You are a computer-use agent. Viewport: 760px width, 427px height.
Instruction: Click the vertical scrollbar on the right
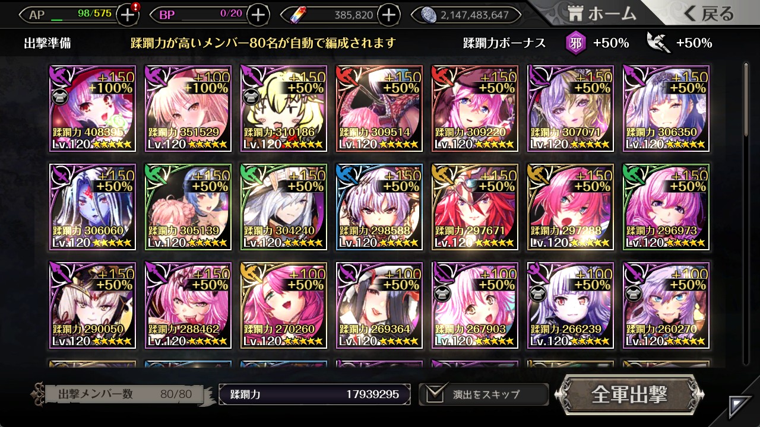(x=746, y=213)
